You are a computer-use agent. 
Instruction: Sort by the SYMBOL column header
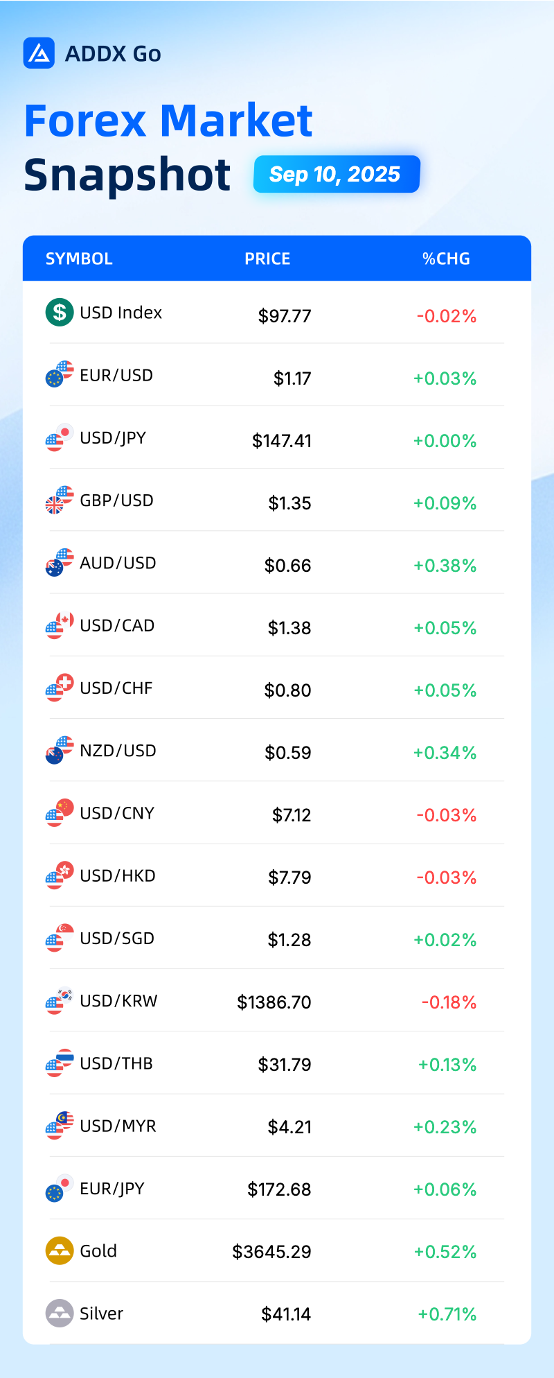tap(79, 259)
